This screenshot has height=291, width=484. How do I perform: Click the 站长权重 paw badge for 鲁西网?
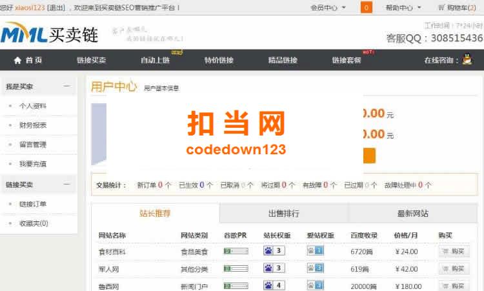(x=274, y=285)
